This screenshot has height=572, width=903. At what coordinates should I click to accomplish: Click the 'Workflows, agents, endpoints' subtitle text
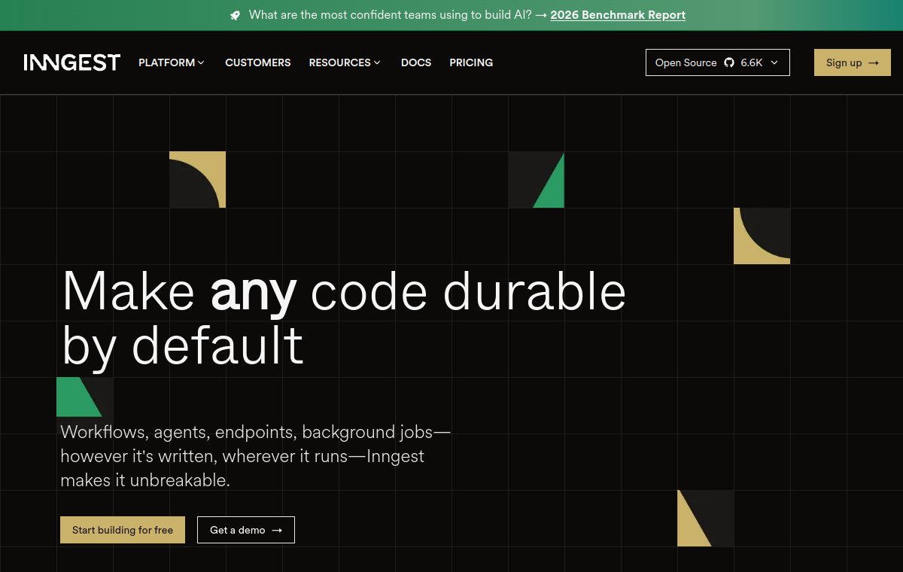(x=255, y=456)
